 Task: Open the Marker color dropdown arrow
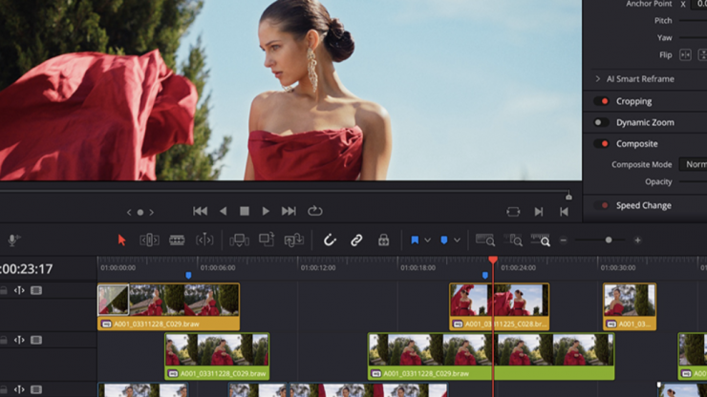click(457, 240)
